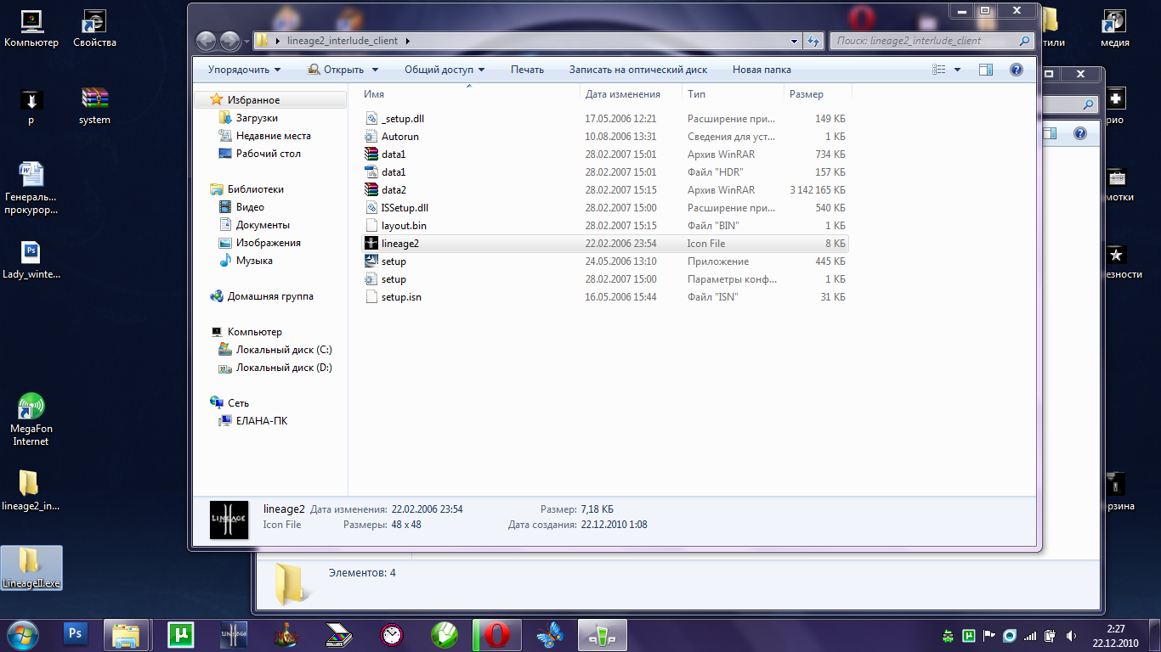
Task: Open the network signal tray icon
Action: 1030,635
